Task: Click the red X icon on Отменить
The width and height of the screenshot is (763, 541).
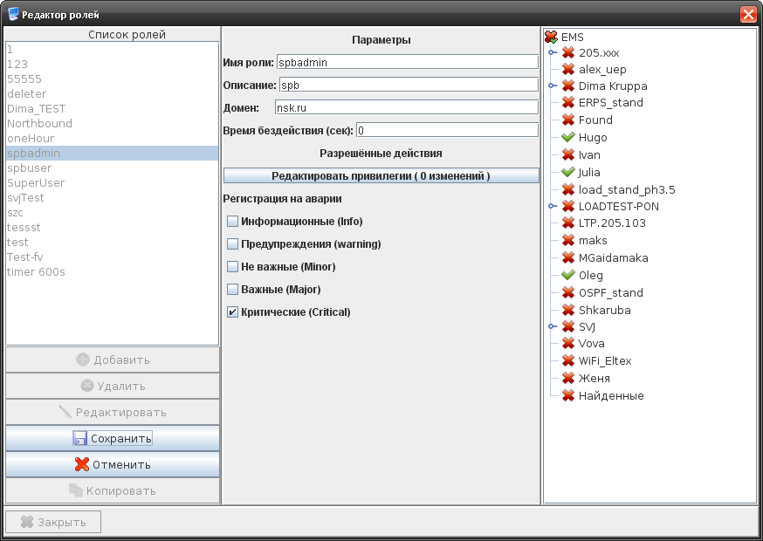Action: [x=82, y=464]
